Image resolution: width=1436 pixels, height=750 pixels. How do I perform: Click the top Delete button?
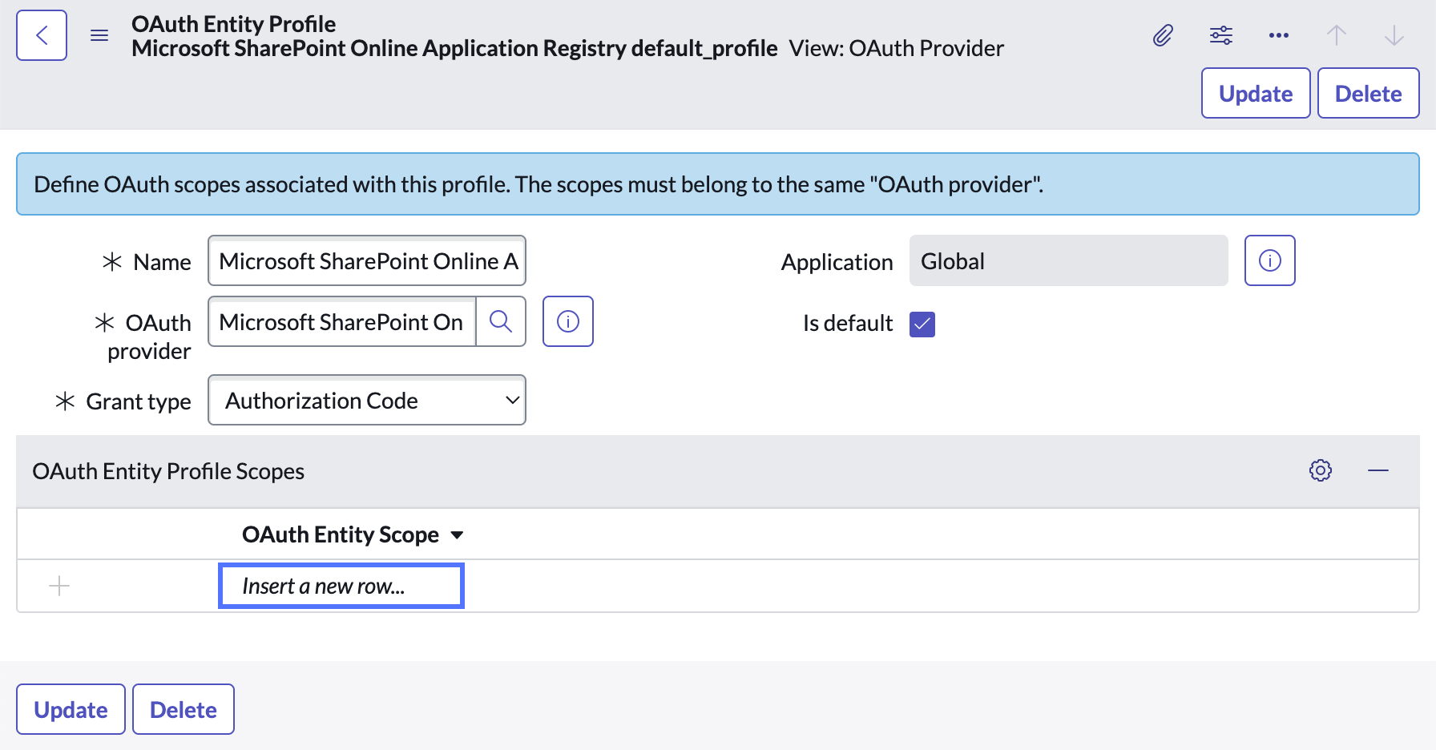(1369, 93)
